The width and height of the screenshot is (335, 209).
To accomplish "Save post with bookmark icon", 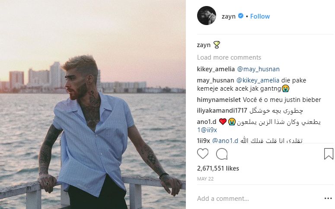I will 329,154.
